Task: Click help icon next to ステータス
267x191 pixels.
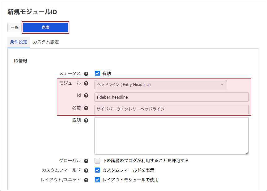Action: click(86, 74)
